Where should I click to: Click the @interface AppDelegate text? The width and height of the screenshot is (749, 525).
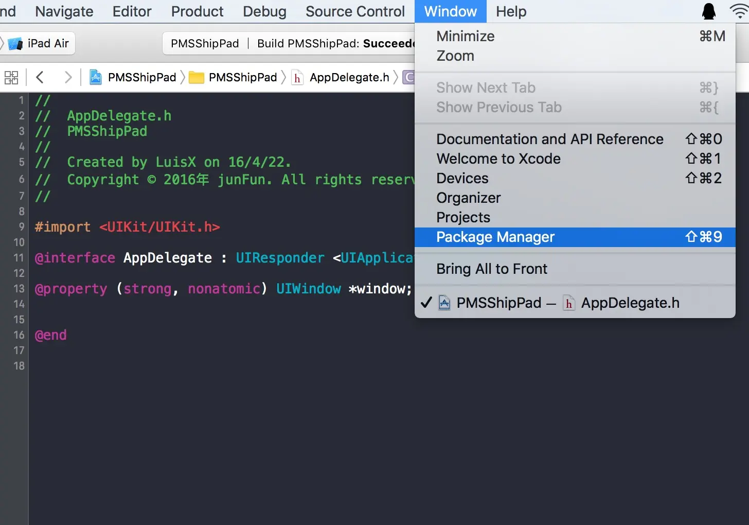tap(123, 258)
